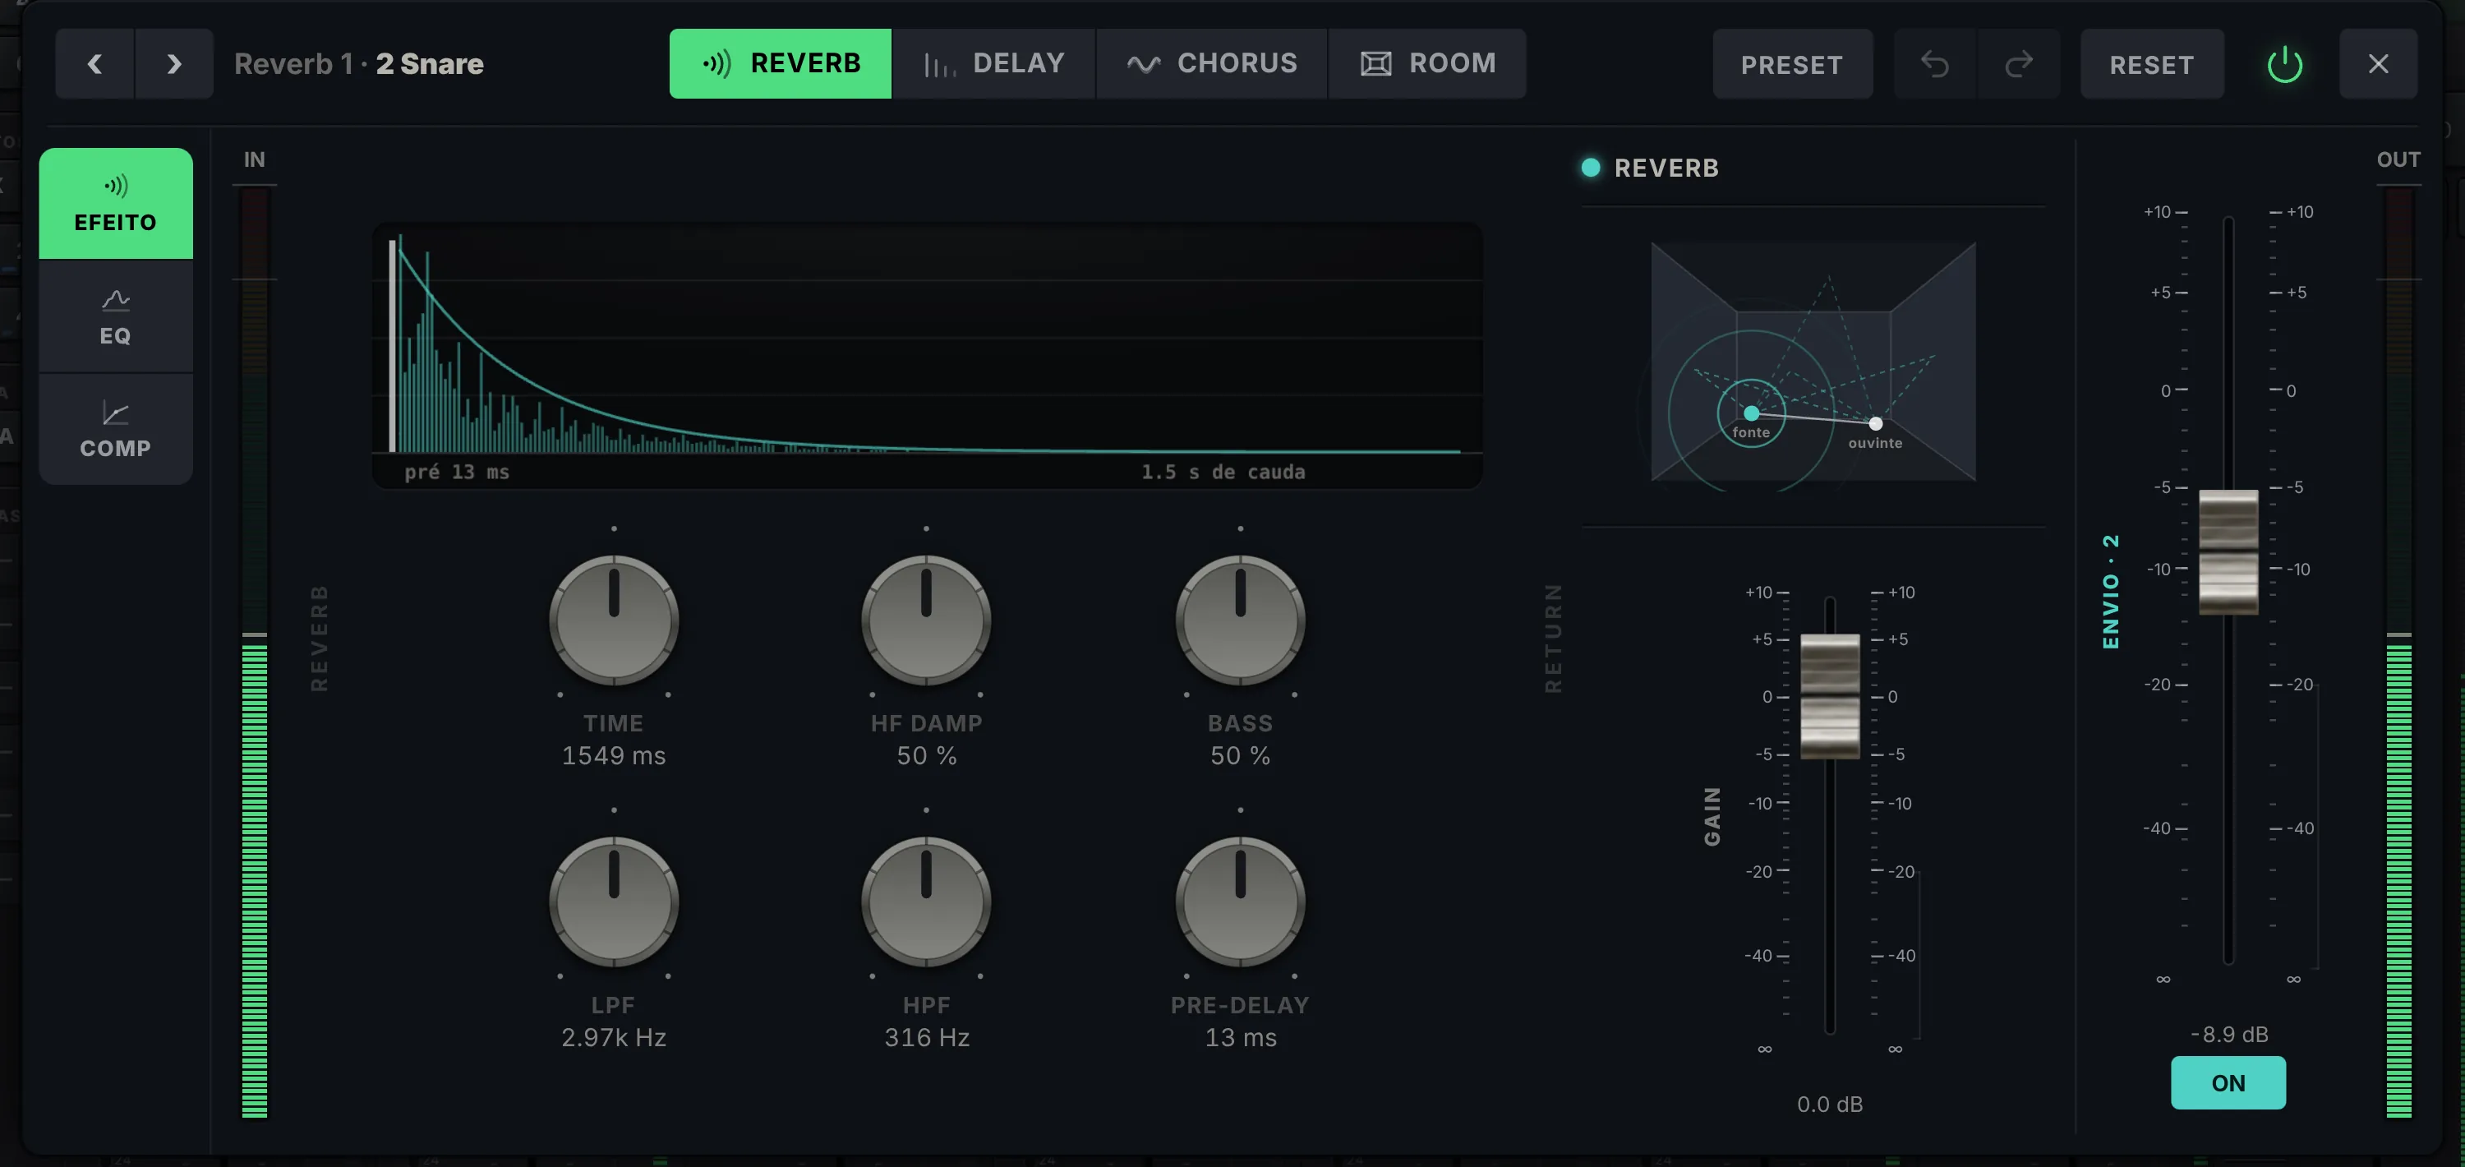Viewport: 2465px width, 1167px height.
Task: Select the REVERB effect tab
Action: pos(780,64)
